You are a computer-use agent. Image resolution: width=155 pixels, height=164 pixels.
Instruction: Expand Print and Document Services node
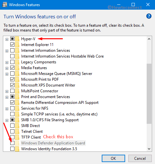(x=7, y=97)
